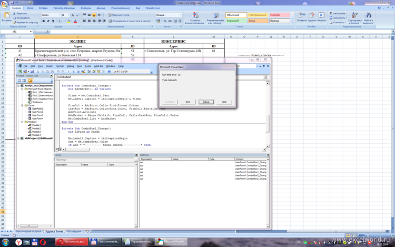The image size is (395, 247).
Task: Open the Opera icon in the taskbar
Action: [x=43, y=242]
